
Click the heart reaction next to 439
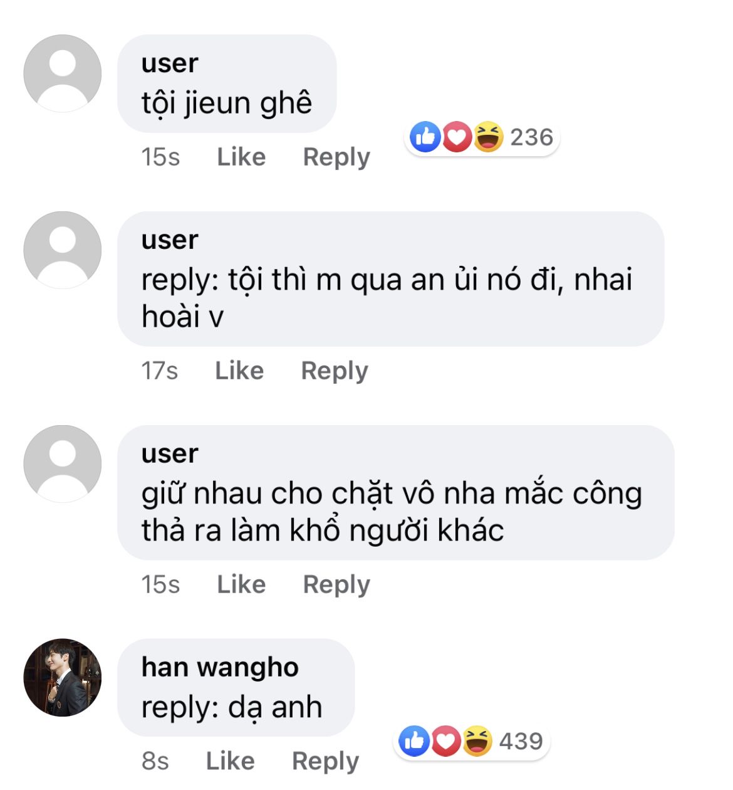(446, 741)
